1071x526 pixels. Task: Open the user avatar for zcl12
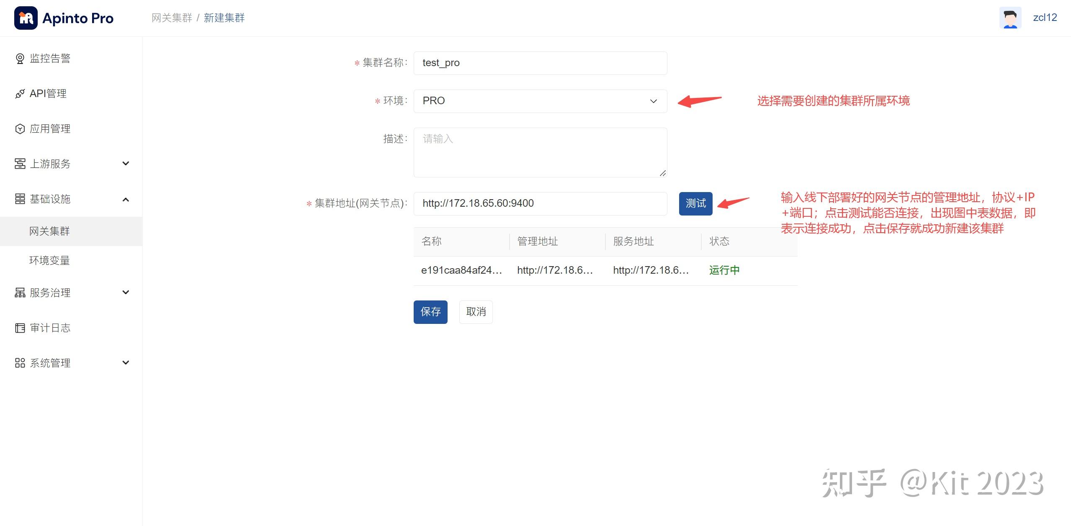1010,18
